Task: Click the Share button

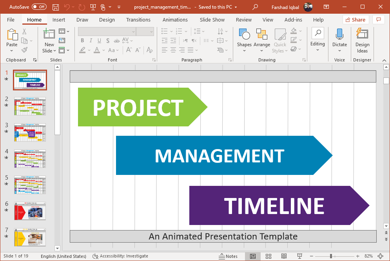Action: pos(356,20)
